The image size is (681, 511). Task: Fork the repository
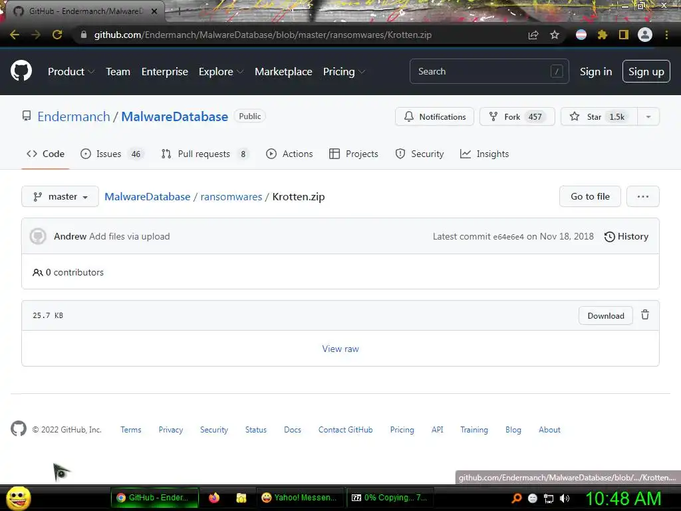click(517, 116)
